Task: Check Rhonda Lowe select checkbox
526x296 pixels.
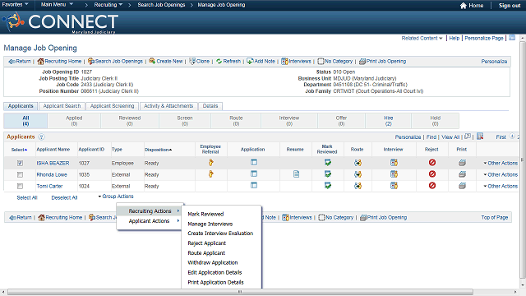Action: [x=20, y=175]
